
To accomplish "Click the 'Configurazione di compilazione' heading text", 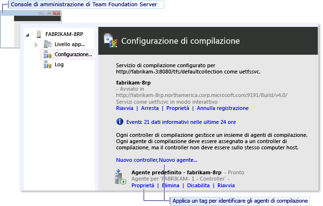I will 180,41.
